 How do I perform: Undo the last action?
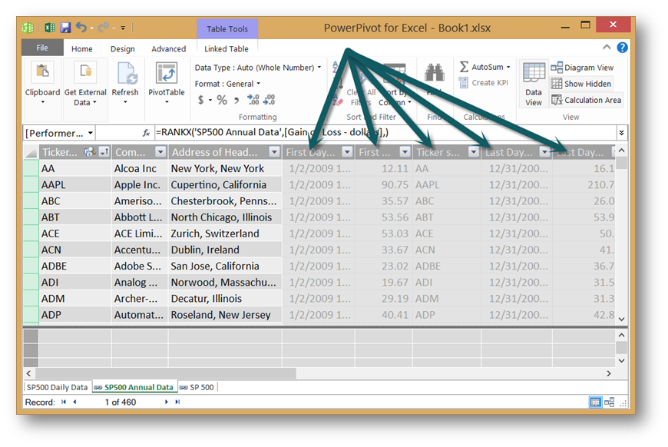coord(81,28)
